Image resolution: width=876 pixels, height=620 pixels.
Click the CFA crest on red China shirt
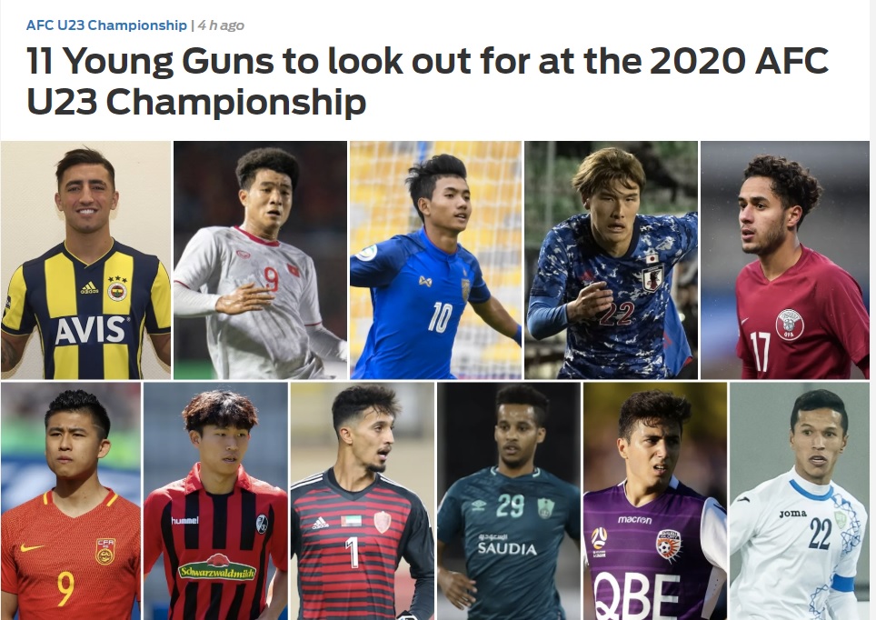pyautogui.click(x=105, y=551)
